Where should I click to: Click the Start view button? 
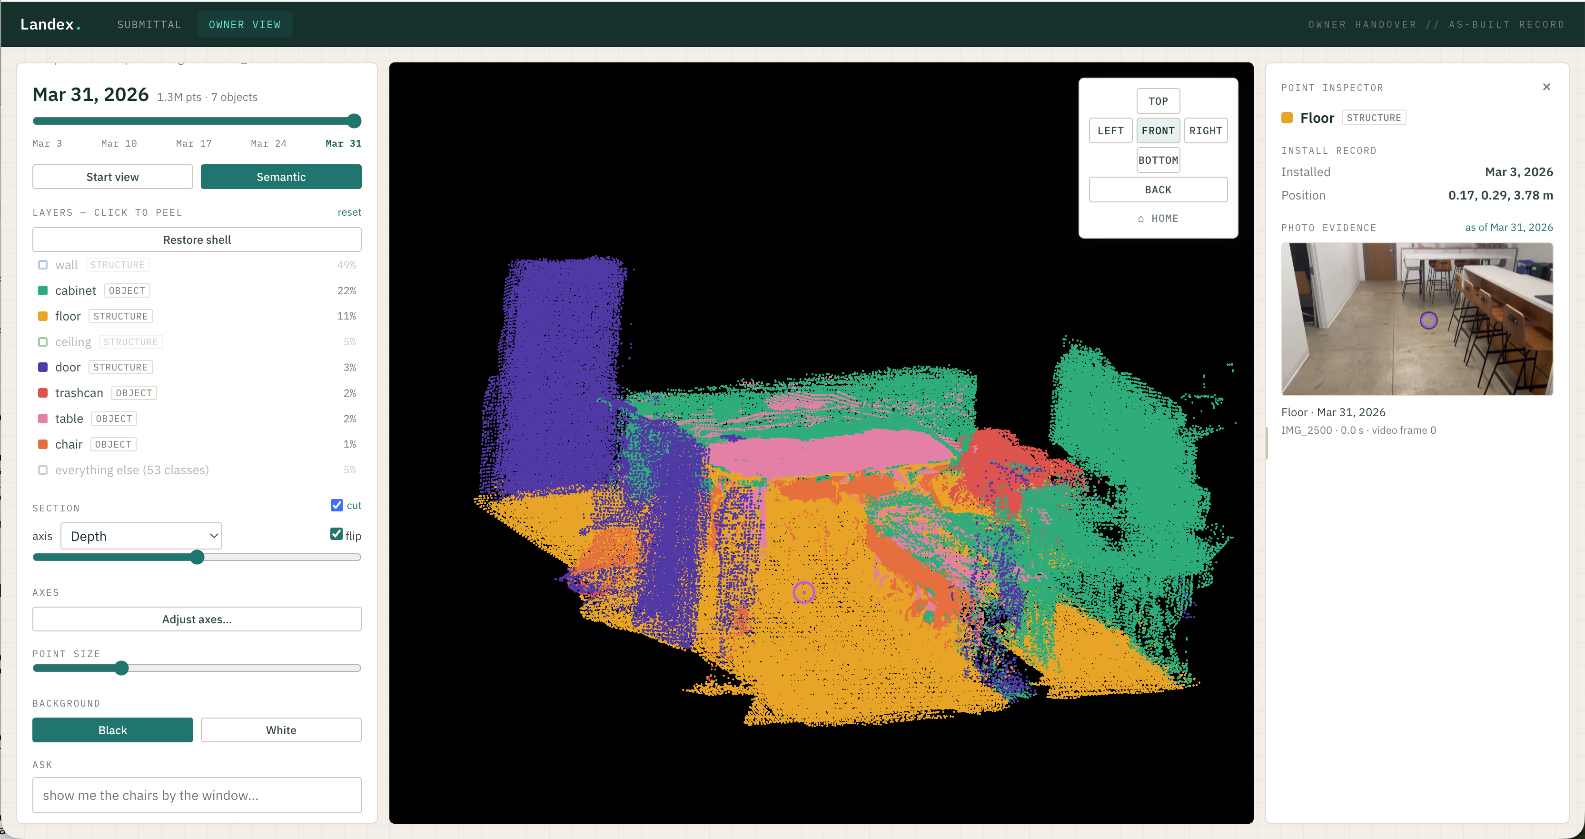click(113, 177)
